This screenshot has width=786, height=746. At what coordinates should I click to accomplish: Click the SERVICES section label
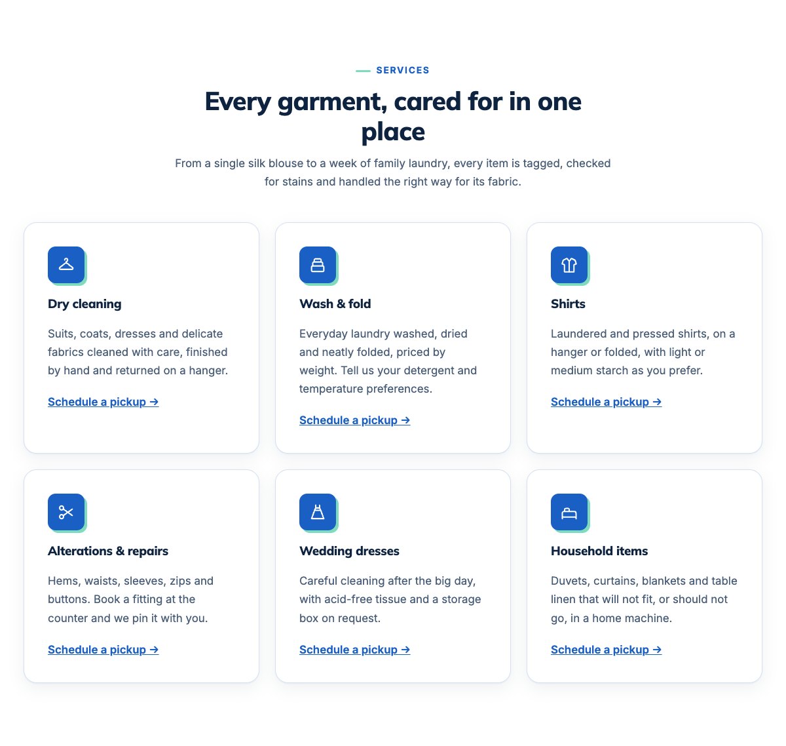[x=403, y=70]
